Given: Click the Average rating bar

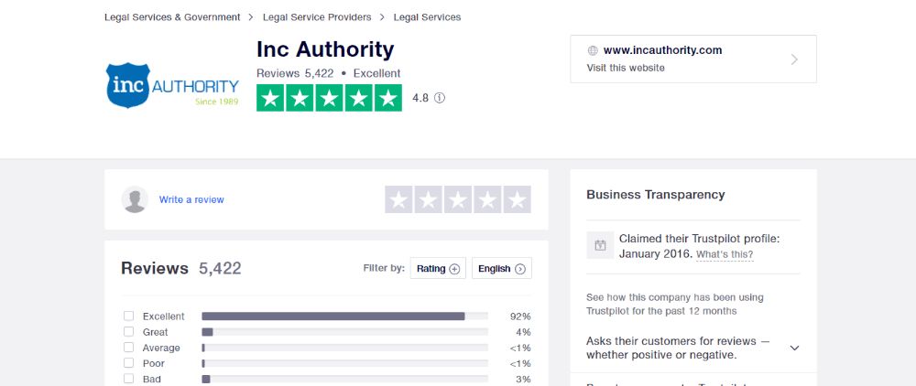Looking at the screenshot, I should pos(344,348).
